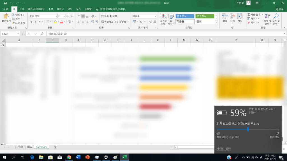This screenshot has height=161, width=287.
Task: Click the decrease indent icon
Action: 92,22
